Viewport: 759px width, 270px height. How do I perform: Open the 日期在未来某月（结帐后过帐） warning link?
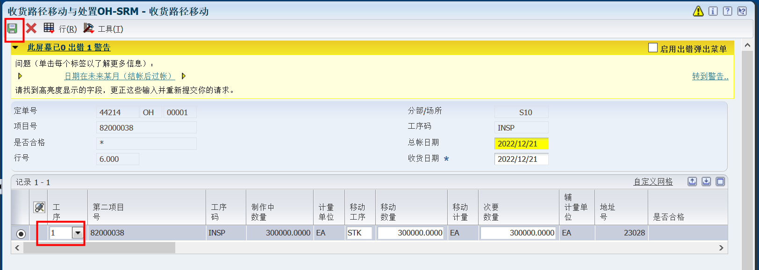[x=120, y=76]
